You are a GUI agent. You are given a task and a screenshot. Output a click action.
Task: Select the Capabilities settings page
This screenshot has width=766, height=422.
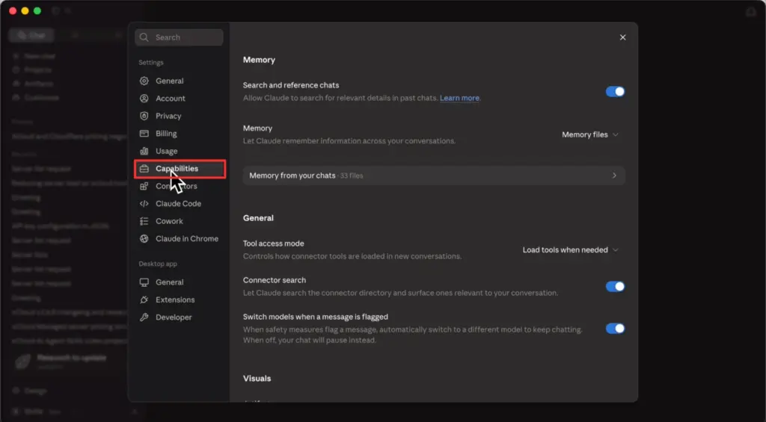(180, 169)
